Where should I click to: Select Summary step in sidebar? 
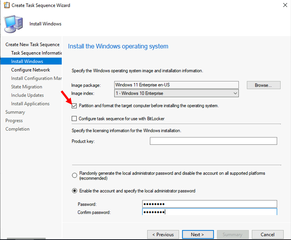click(15, 112)
